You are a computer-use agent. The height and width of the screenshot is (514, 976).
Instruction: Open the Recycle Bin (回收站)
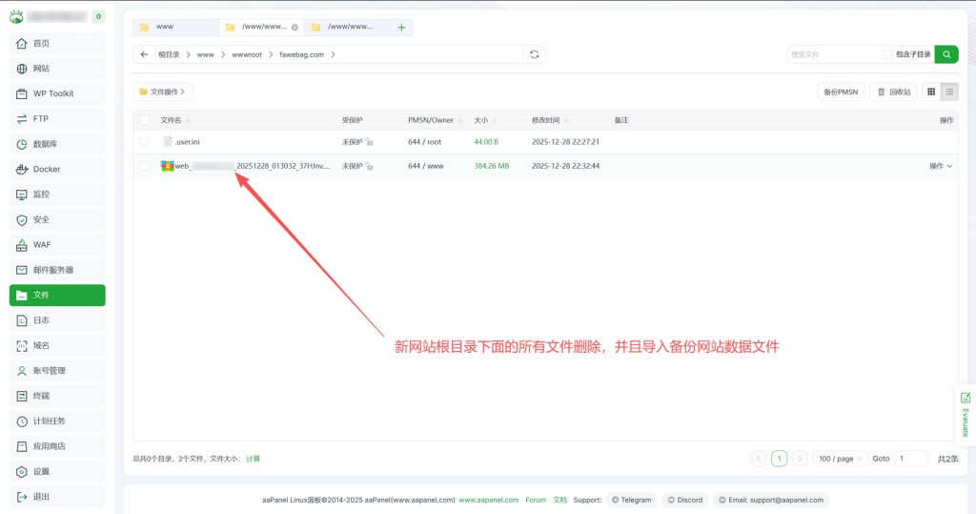pos(894,92)
